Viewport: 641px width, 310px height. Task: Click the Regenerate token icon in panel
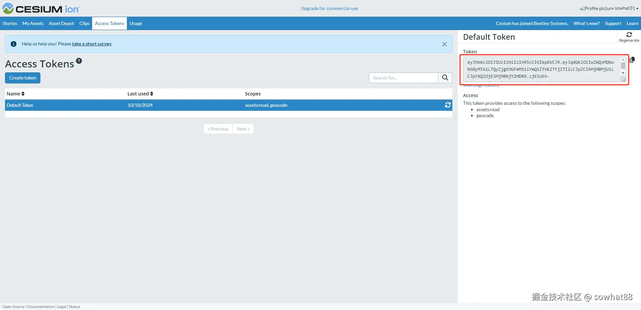coord(629,37)
